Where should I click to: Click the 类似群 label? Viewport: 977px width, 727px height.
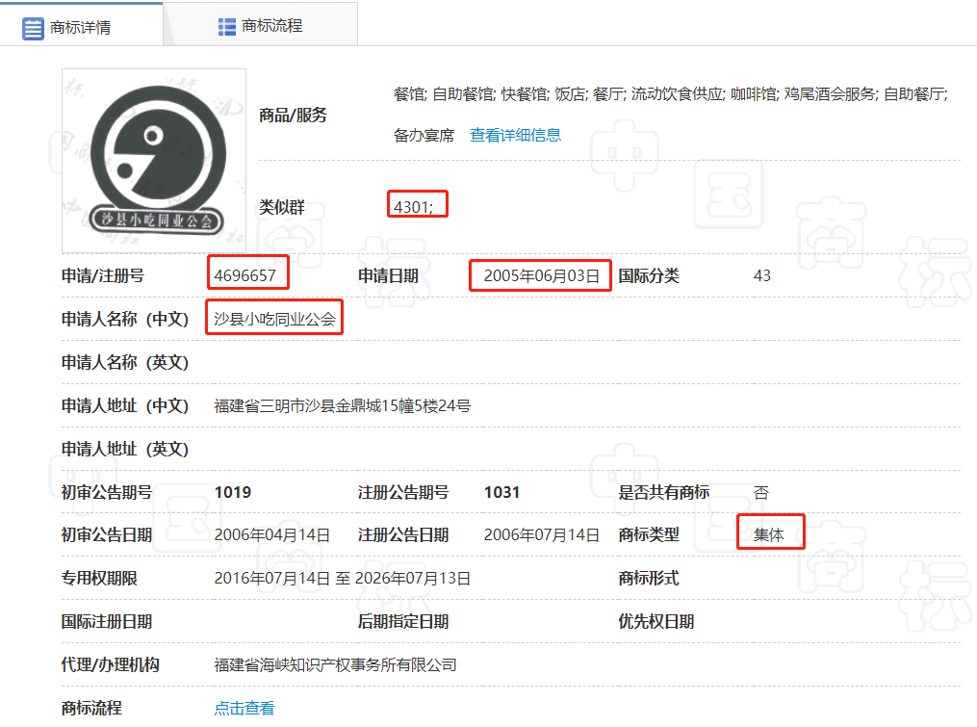282,207
